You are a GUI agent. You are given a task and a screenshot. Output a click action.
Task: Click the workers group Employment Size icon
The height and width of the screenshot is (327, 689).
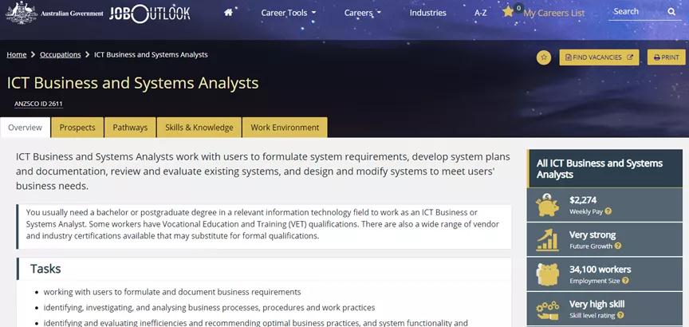click(x=547, y=274)
